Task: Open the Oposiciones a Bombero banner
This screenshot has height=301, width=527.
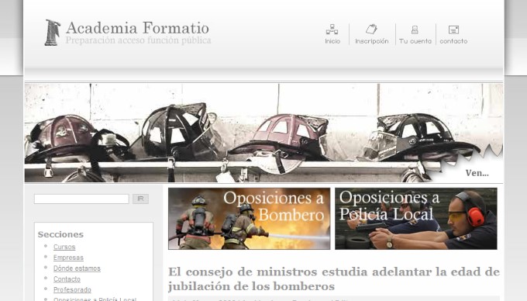Action: (249, 219)
